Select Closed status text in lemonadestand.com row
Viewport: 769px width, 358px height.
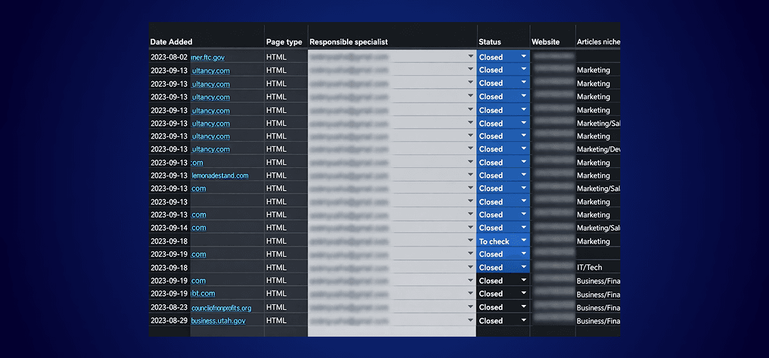491,175
